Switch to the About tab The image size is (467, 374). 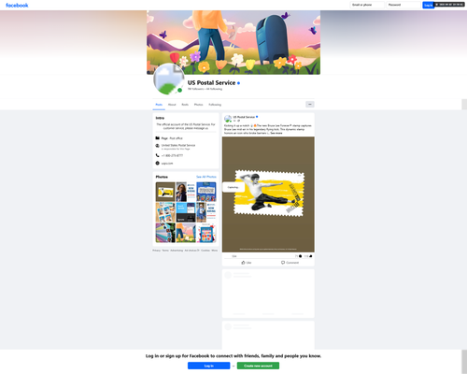[x=172, y=105]
